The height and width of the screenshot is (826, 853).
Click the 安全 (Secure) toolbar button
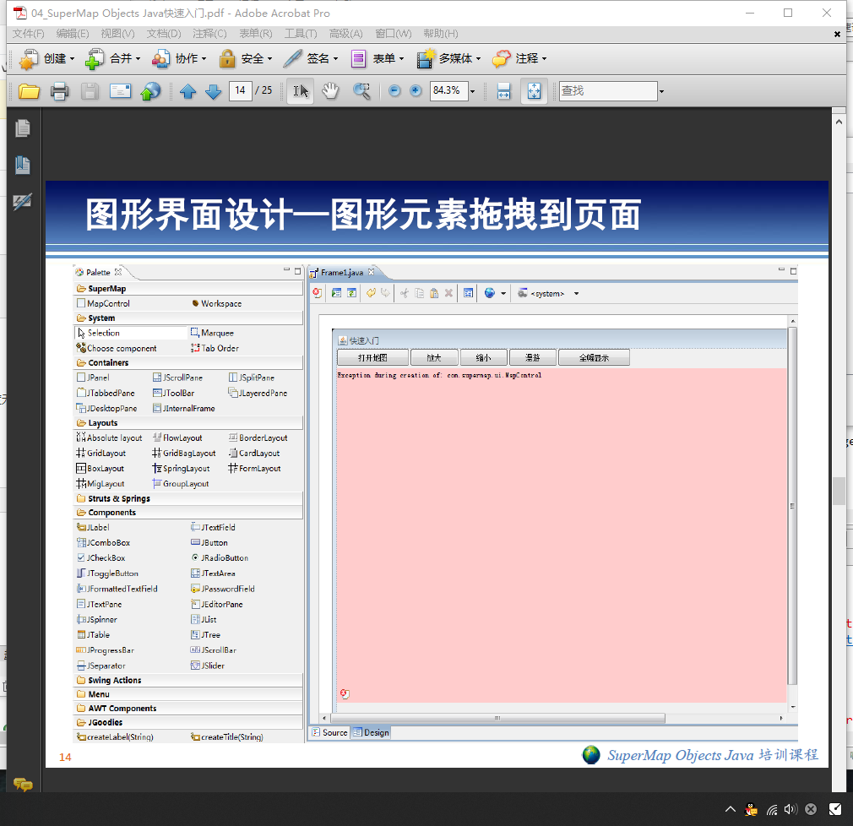(246, 58)
